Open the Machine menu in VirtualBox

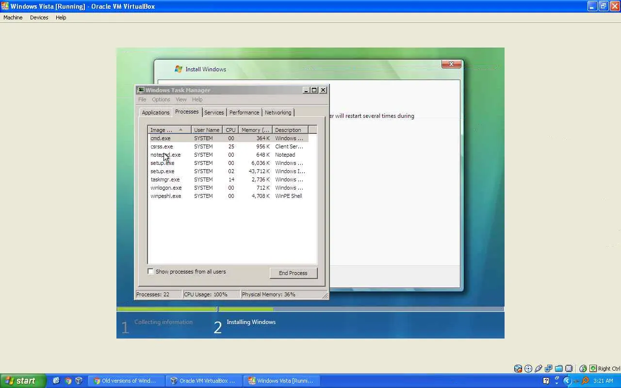13,17
